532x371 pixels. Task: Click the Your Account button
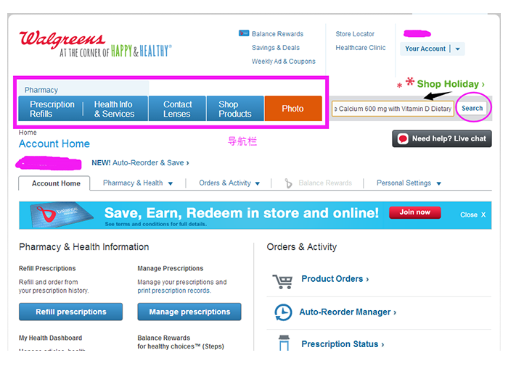pos(432,49)
